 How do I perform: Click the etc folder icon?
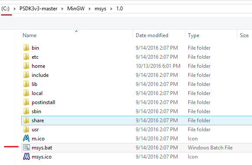tap(26, 57)
